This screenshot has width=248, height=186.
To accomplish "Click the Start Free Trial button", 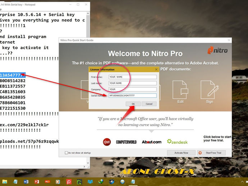I will (211, 153).
